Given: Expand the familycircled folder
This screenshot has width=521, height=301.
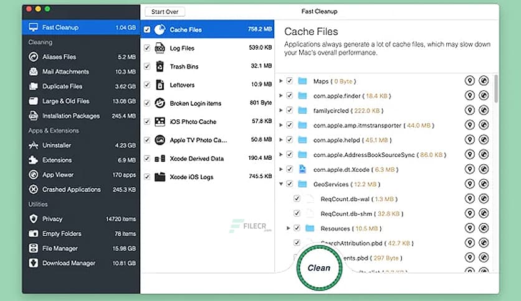Looking at the screenshot, I should tap(281, 110).
